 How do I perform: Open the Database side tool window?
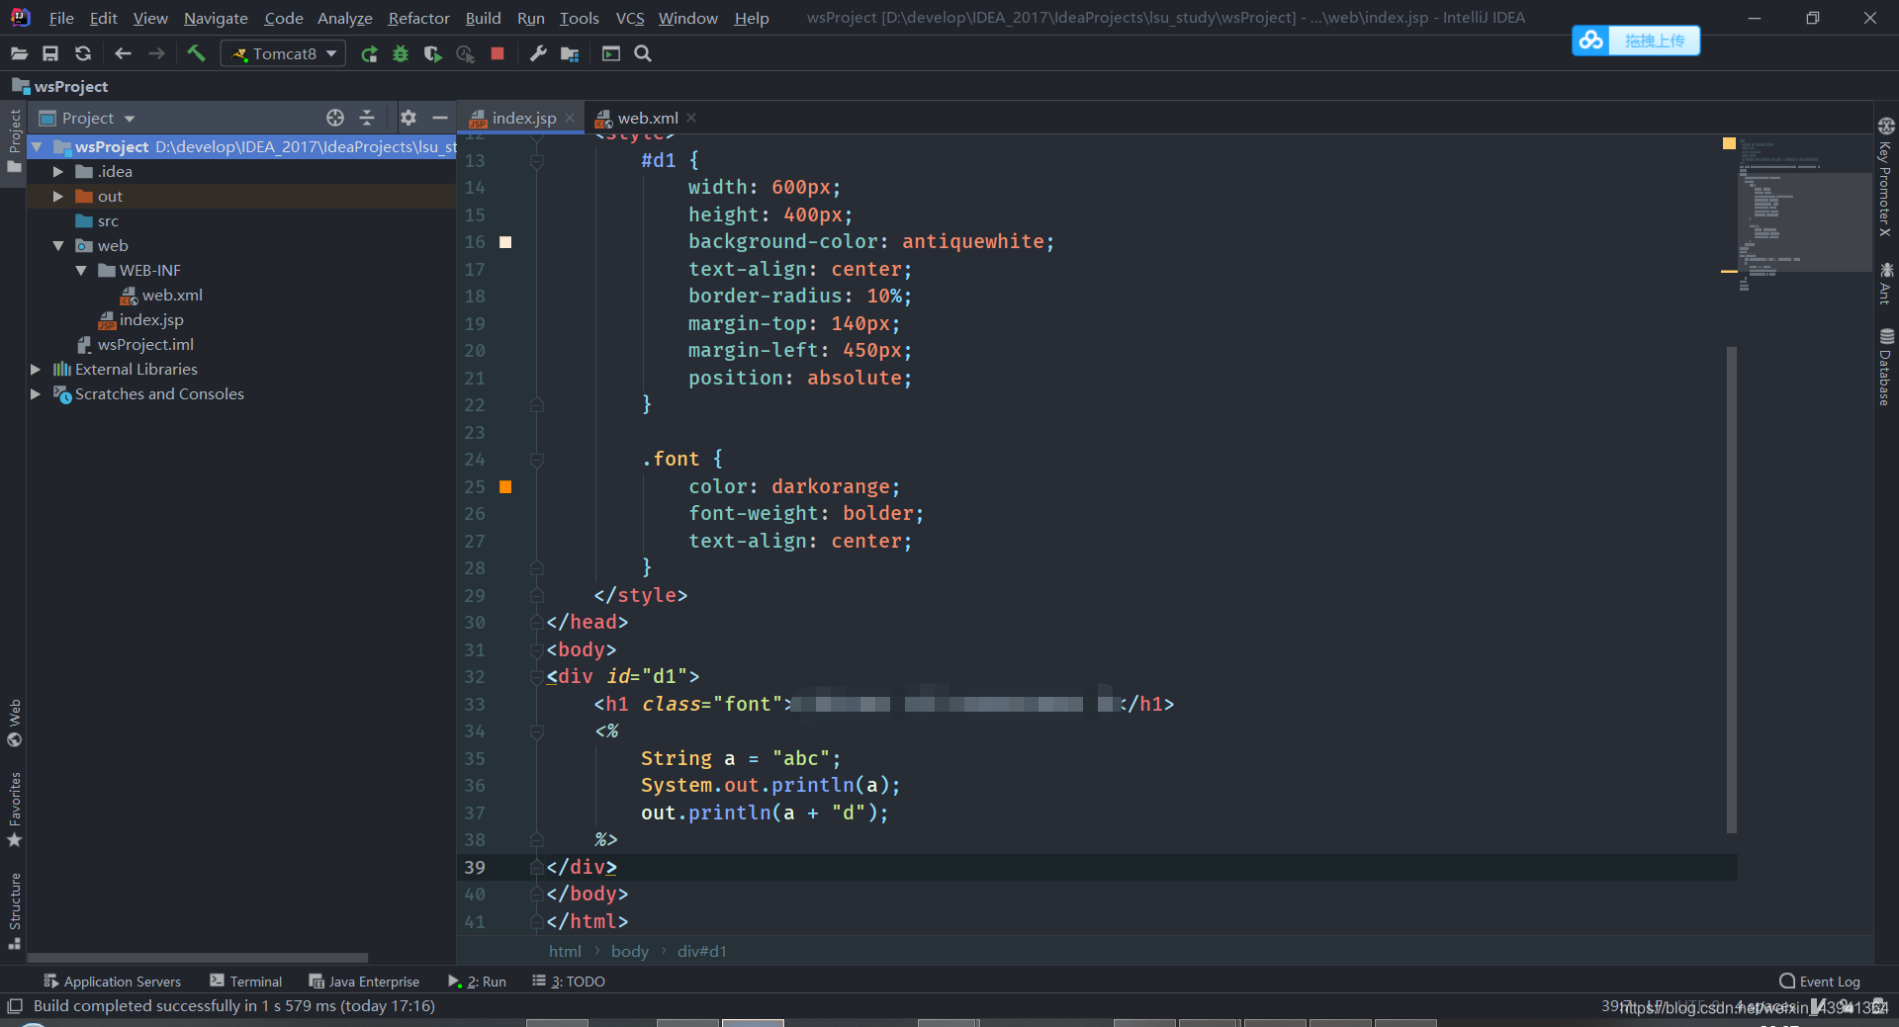click(1886, 367)
